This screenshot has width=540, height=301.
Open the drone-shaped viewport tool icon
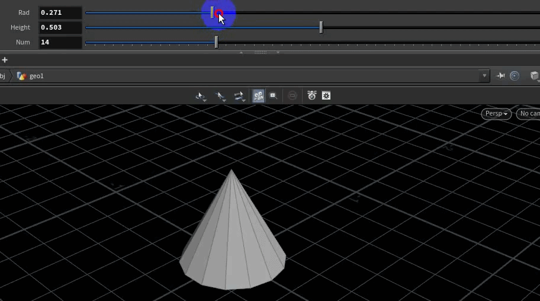point(311,95)
